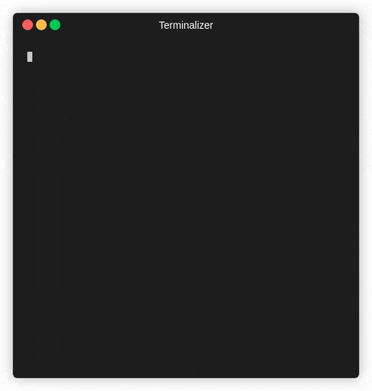The width and height of the screenshot is (372, 391).
Task: Click the yellow minimize window button
Action: click(42, 25)
